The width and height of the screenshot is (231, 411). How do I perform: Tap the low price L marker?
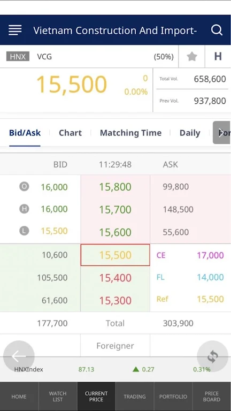tap(24, 231)
